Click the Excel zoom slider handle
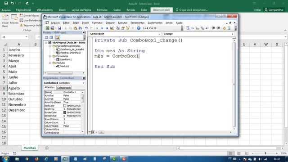This screenshot has width=288, height=162. click(x=265, y=153)
